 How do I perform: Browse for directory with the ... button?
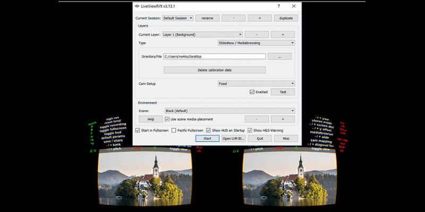(280, 57)
